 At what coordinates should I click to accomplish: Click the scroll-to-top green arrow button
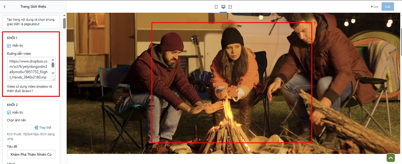[x=391, y=158]
